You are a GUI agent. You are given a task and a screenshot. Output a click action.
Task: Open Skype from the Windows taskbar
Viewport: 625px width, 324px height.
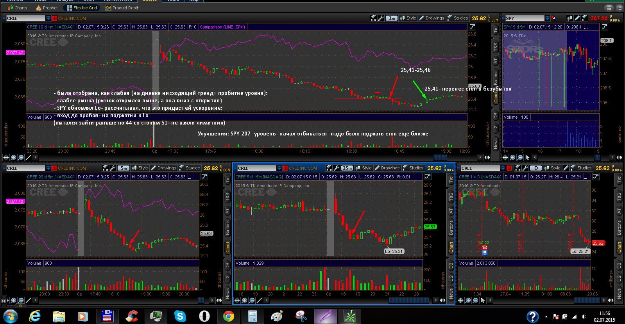tap(180, 316)
